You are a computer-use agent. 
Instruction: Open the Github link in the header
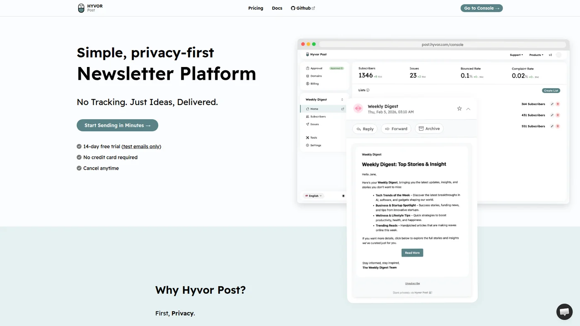[303, 8]
